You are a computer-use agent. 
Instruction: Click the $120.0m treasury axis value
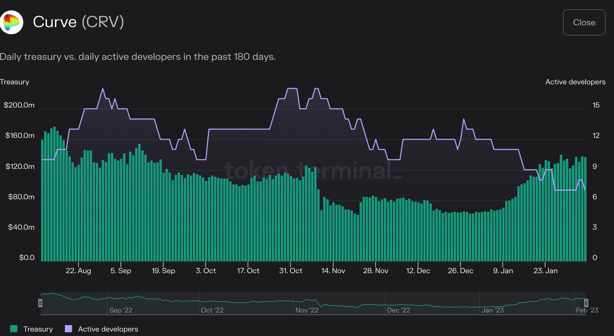(x=20, y=167)
